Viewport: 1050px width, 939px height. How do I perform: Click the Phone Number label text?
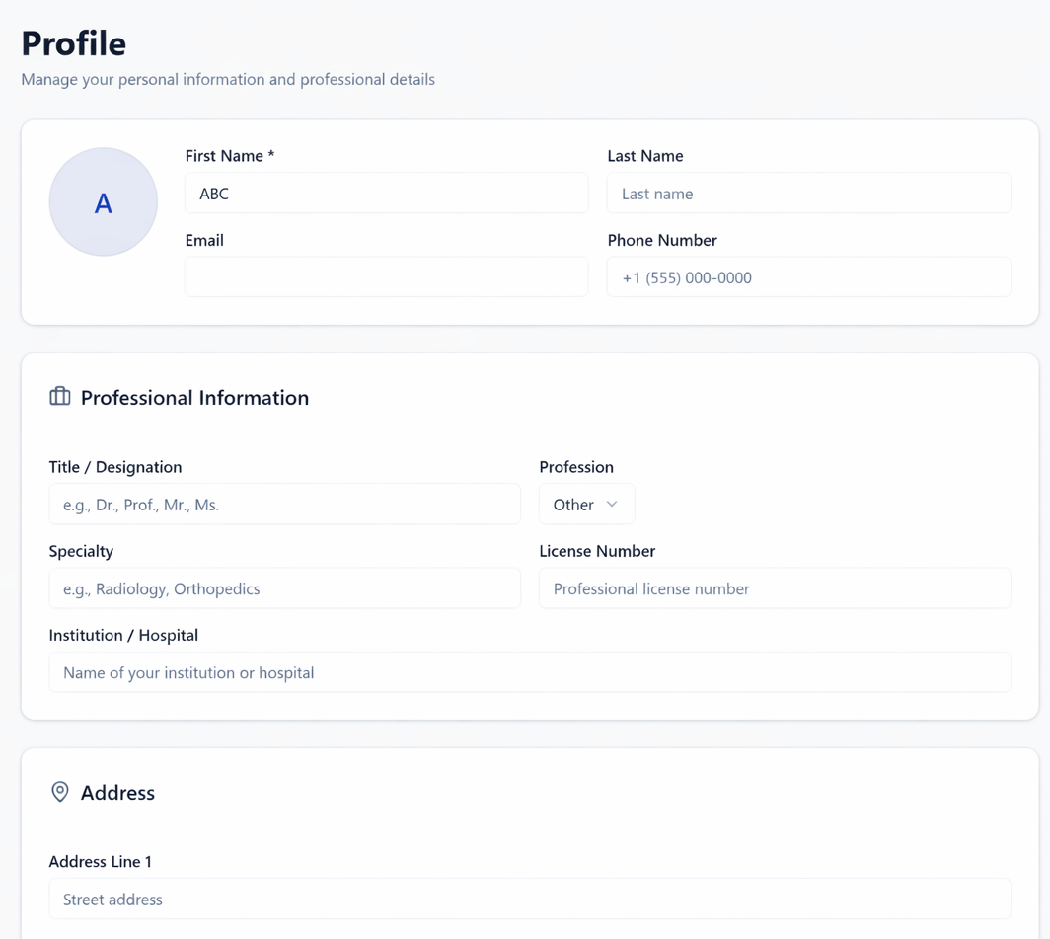coord(662,240)
